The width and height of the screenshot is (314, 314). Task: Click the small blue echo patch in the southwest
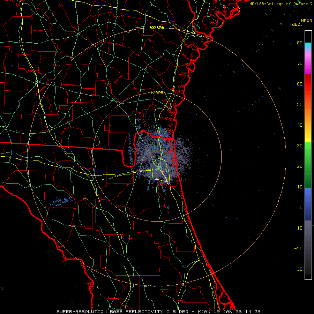(x=61, y=201)
